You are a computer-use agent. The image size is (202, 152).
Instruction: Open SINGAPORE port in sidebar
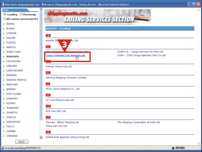coord(13,122)
